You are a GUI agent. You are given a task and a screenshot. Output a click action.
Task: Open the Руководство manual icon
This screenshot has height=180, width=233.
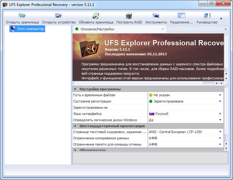pos(207,15)
